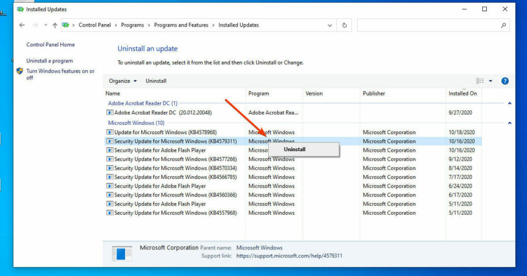
Task: Click the 8/14/2020 installed date cell
Action: pyautogui.click(x=460, y=168)
